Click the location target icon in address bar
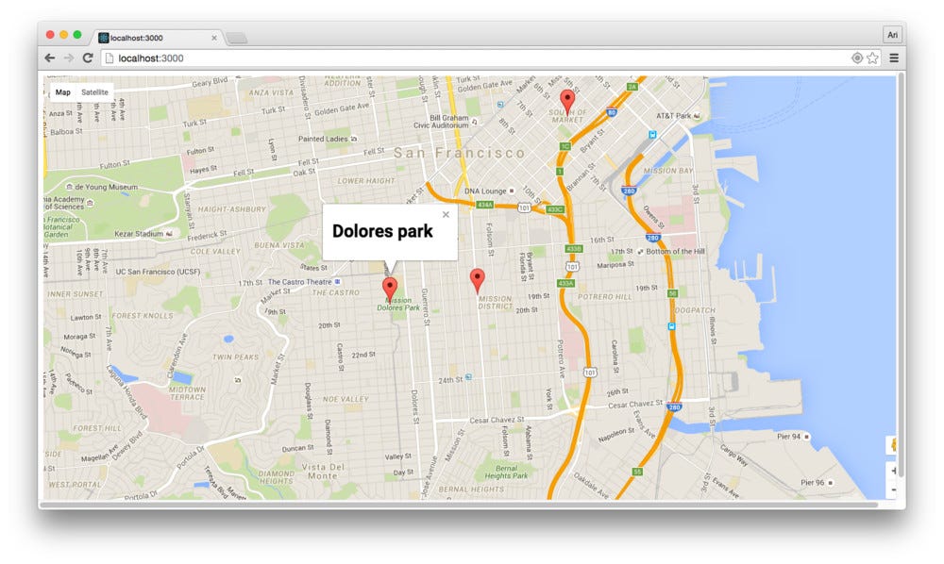The height and width of the screenshot is (564, 944). point(857,58)
